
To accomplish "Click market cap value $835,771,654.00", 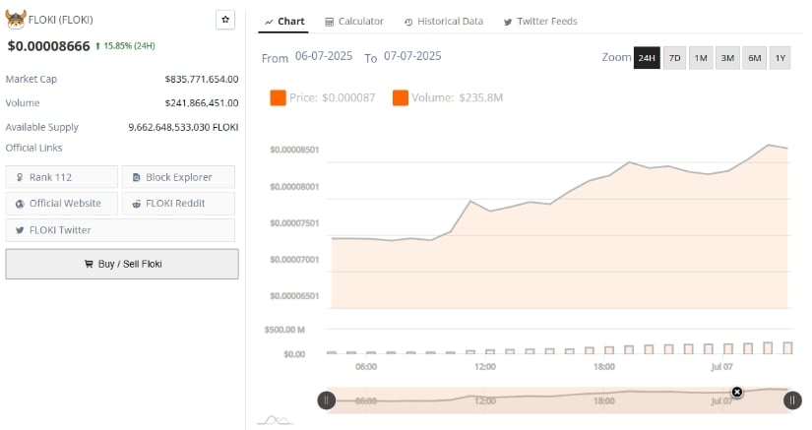I will (x=202, y=79).
